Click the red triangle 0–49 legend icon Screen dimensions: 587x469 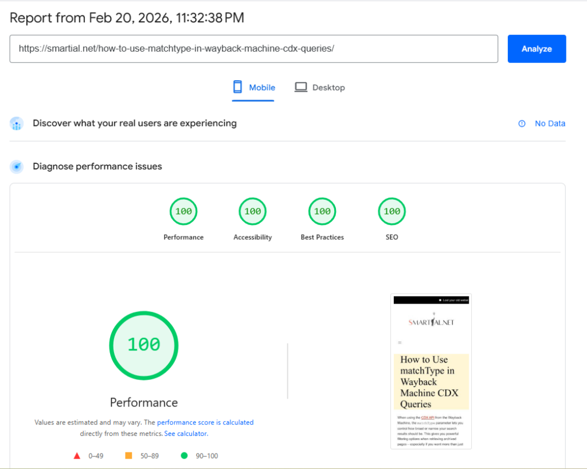pos(77,456)
